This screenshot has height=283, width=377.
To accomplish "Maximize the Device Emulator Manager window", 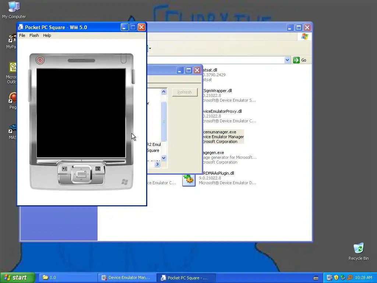I will [x=188, y=70].
